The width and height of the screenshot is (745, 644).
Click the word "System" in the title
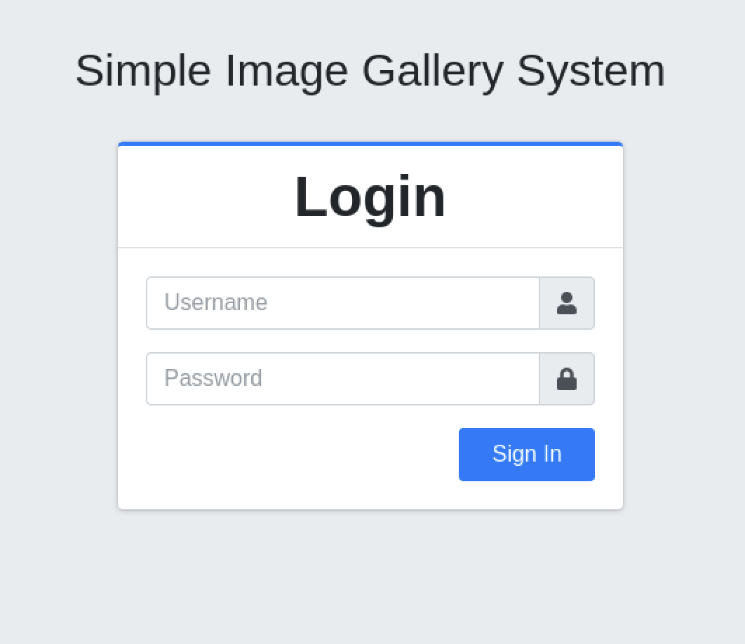tap(591, 70)
